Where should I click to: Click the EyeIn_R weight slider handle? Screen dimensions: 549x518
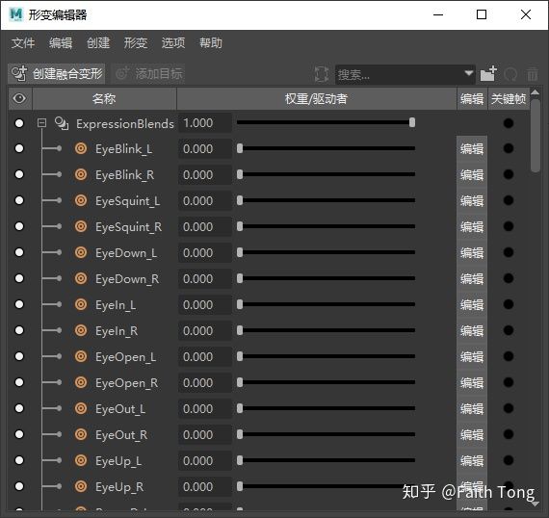[240, 330]
